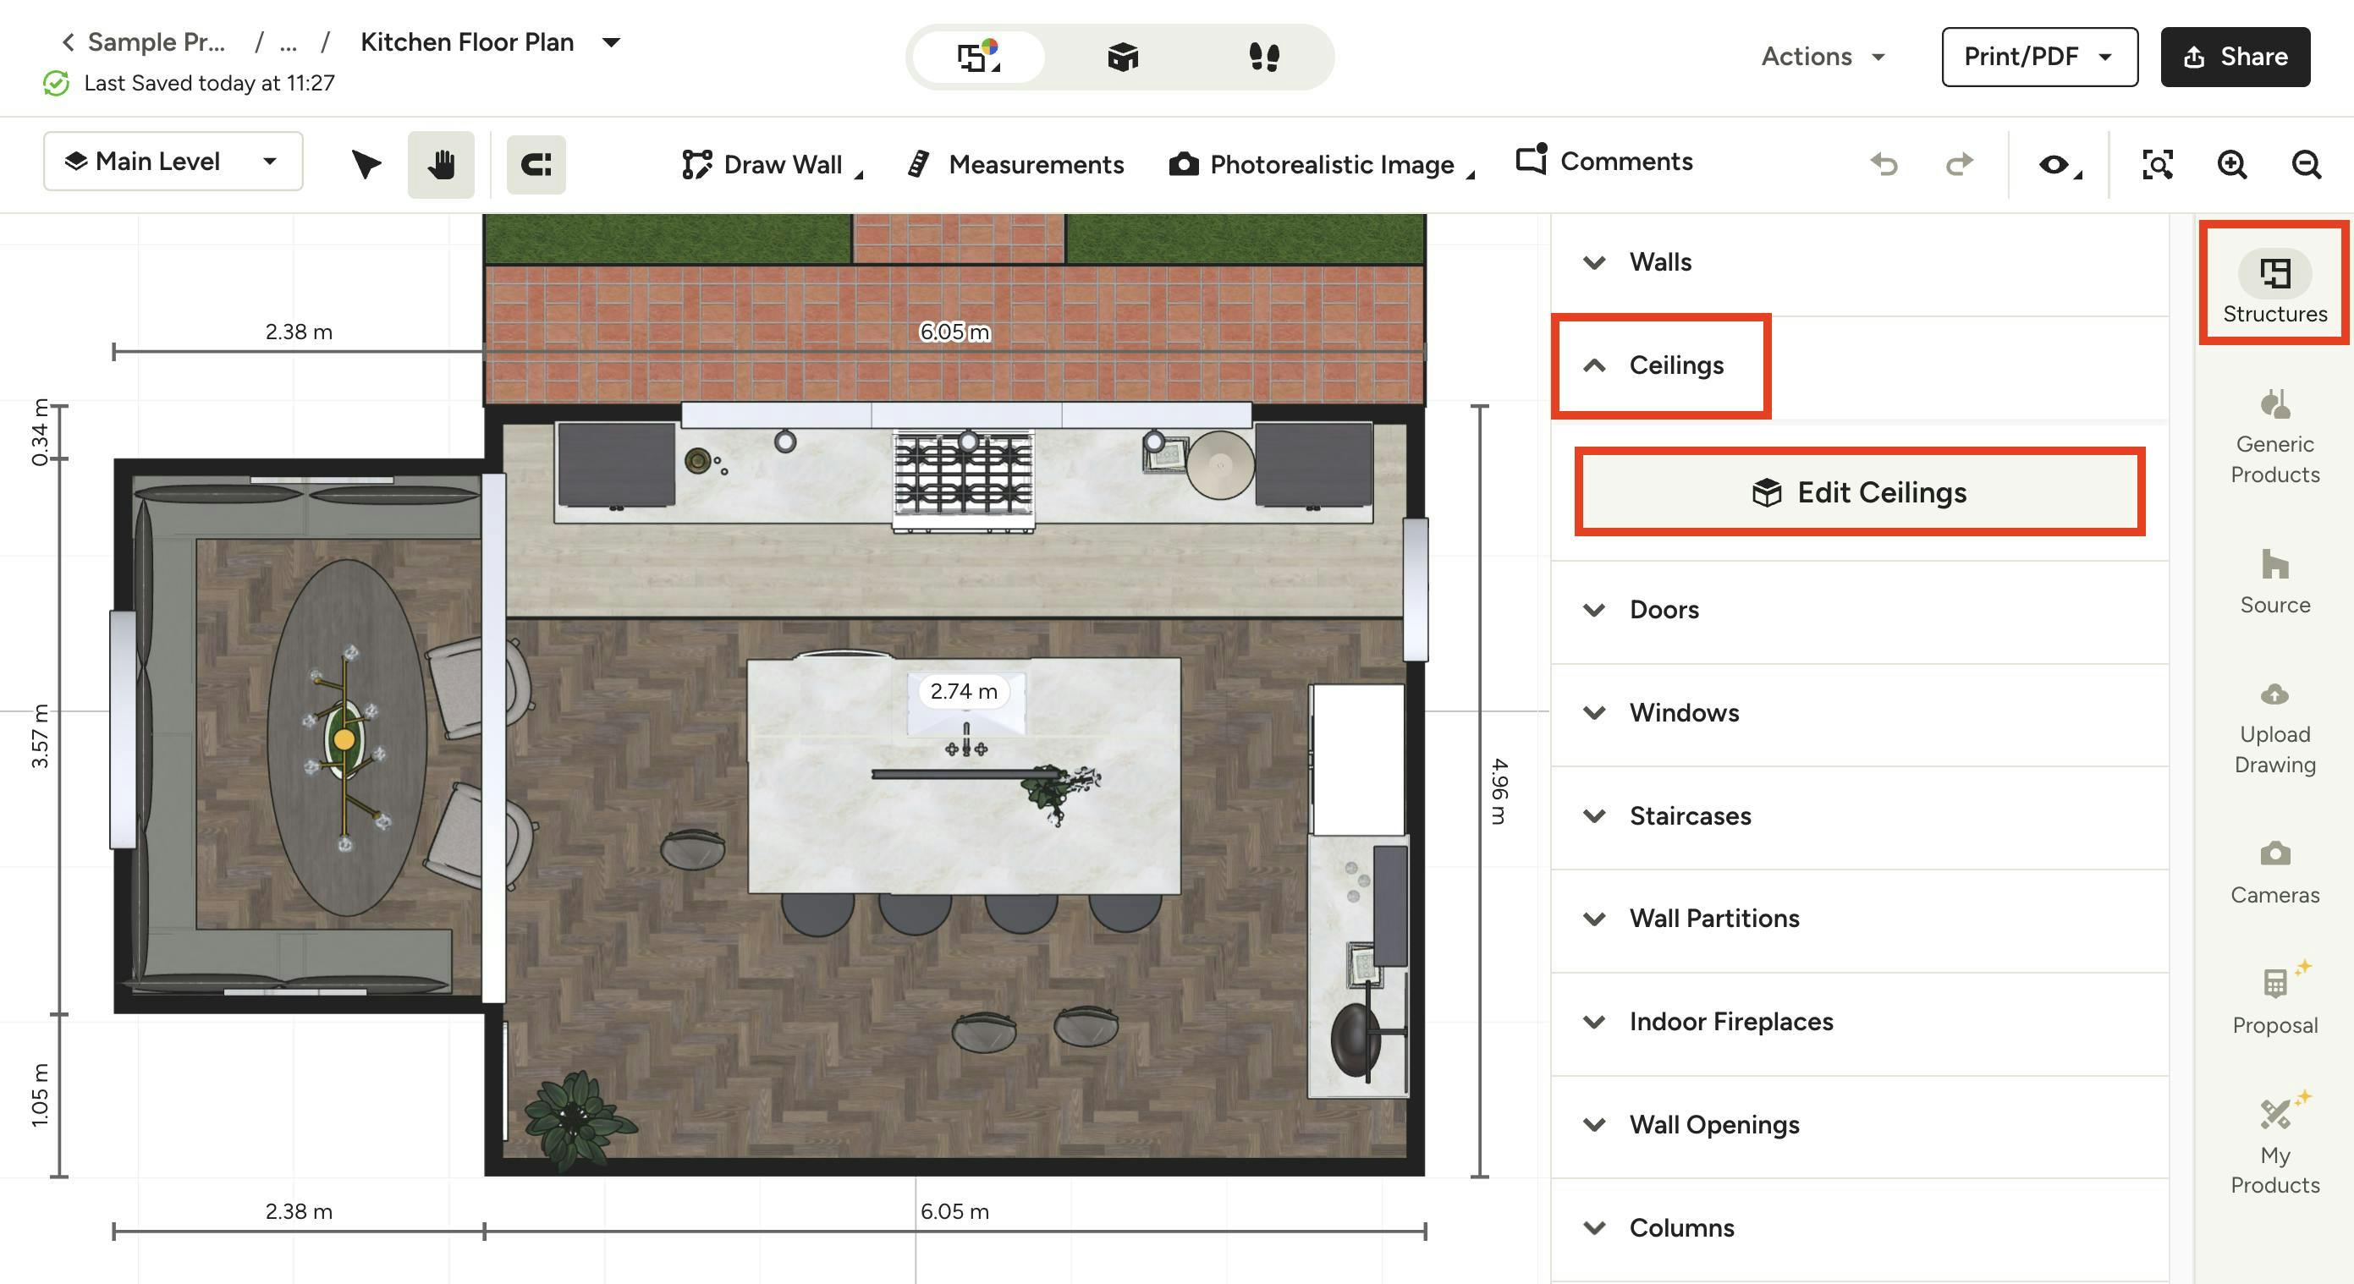Open the Actions menu
The height and width of the screenshot is (1284, 2354).
tap(1823, 57)
